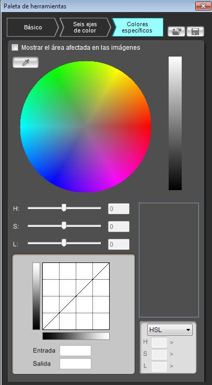This screenshot has height=385, width=212.
Task: Switch to Seis ejes de color tab
Action: (x=85, y=27)
